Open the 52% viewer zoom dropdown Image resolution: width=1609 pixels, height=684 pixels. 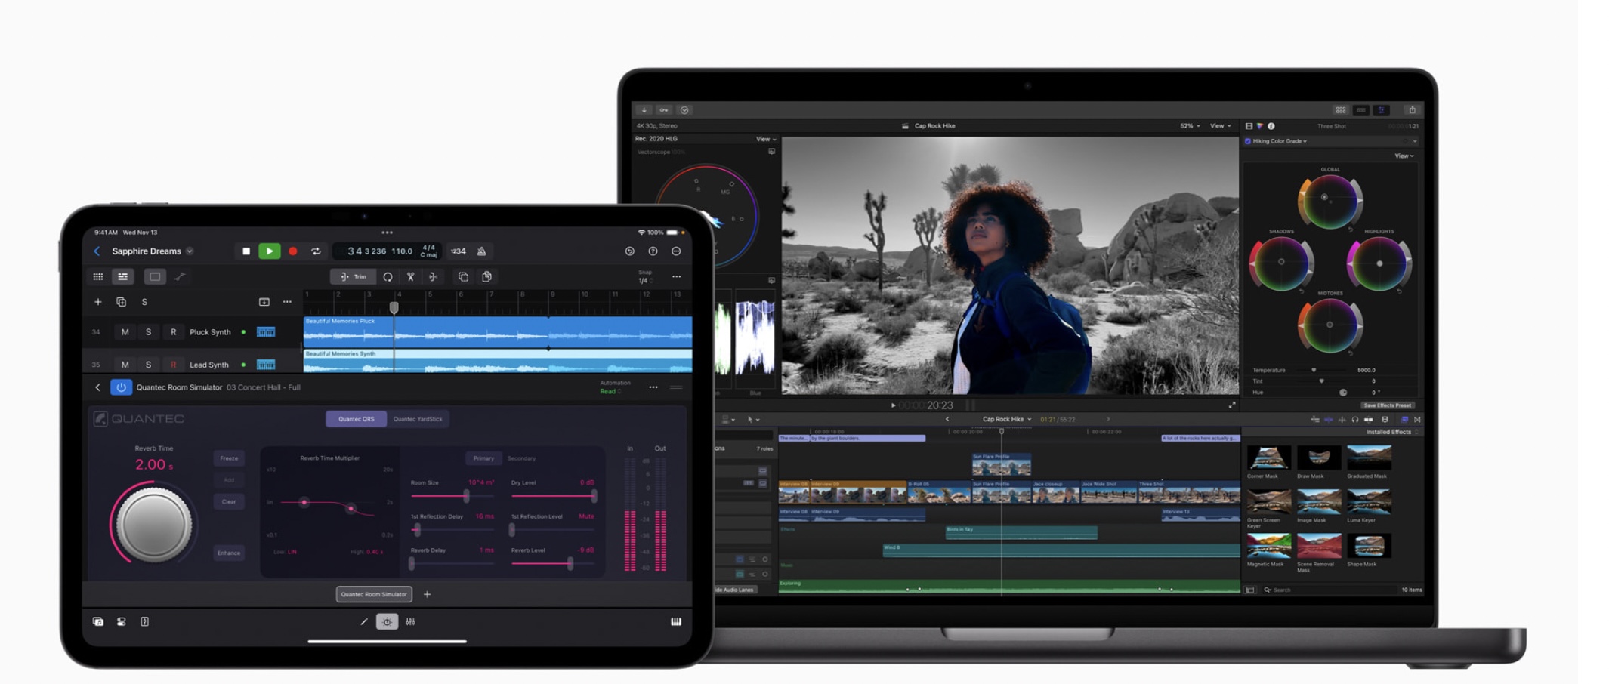pyautogui.click(x=1190, y=126)
